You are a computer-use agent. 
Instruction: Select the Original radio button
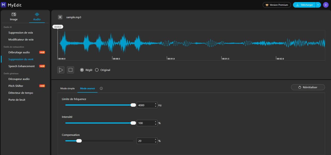[x=97, y=70]
